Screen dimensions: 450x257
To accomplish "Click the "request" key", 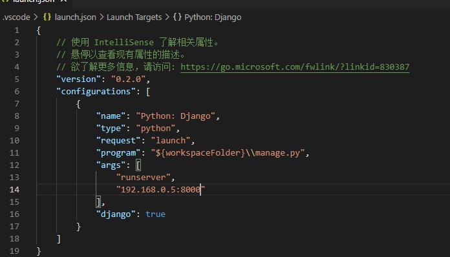I will pos(118,141).
